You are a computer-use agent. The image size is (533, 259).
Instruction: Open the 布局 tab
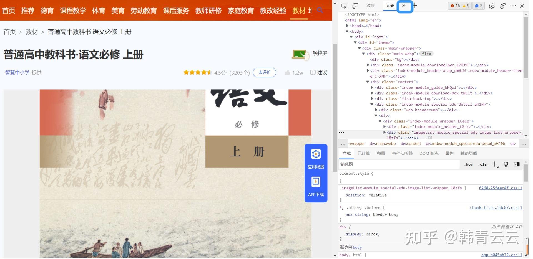(x=381, y=154)
